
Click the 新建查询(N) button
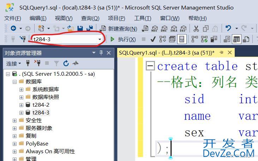point(118,29)
